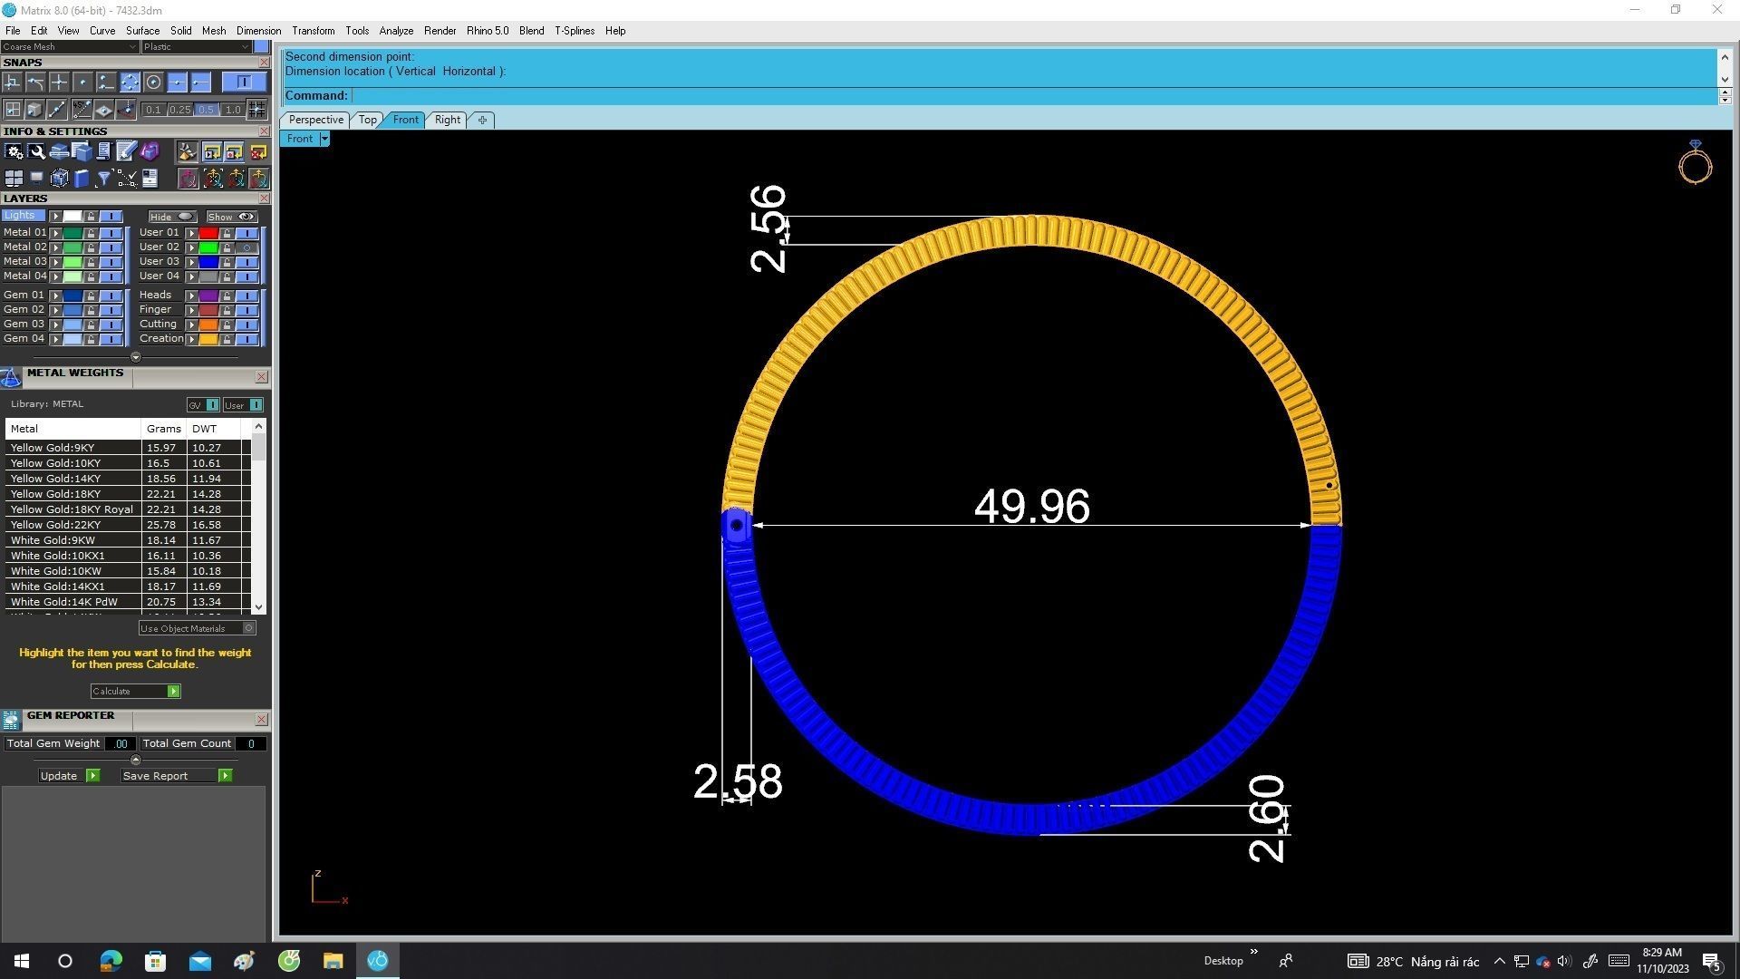Expand the Front viewport dropdown arrow
The image size is (1740, 979).
324,139
